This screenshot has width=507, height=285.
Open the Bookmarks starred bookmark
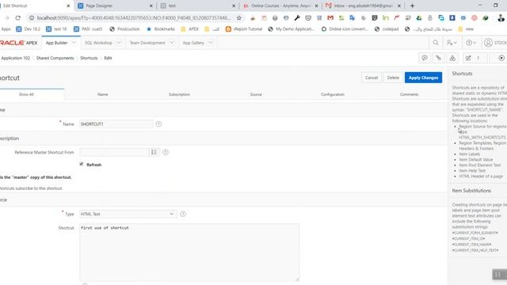(x=161, y=29)
